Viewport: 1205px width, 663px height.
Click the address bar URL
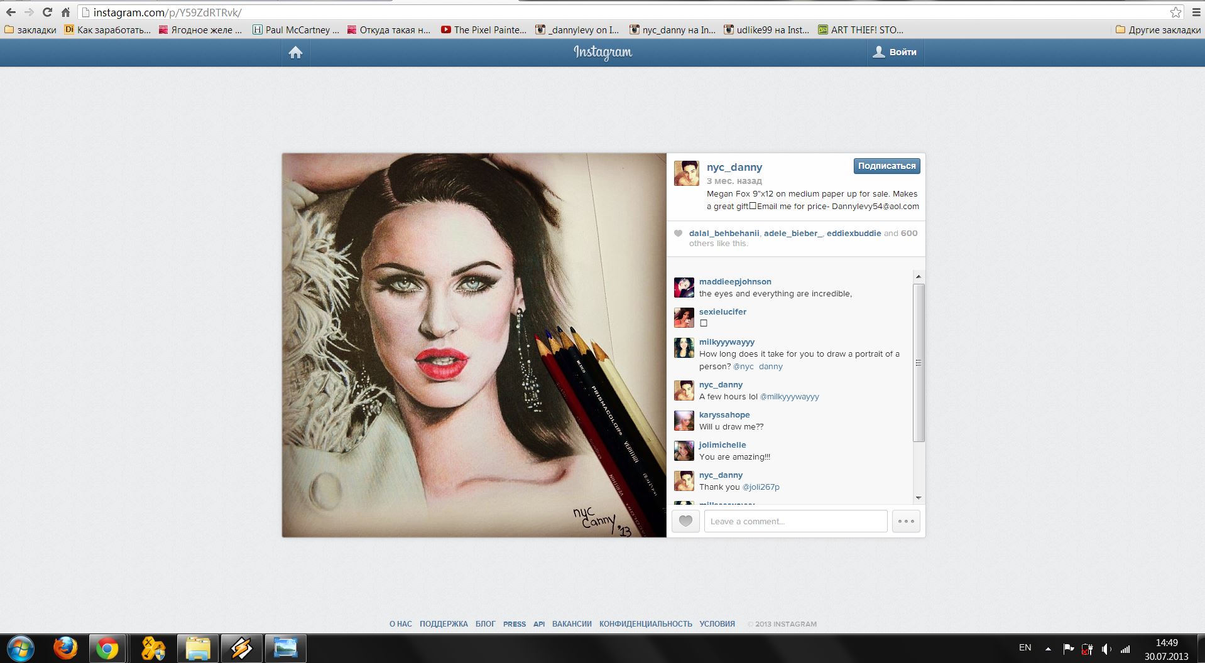(x=167, y=13)
